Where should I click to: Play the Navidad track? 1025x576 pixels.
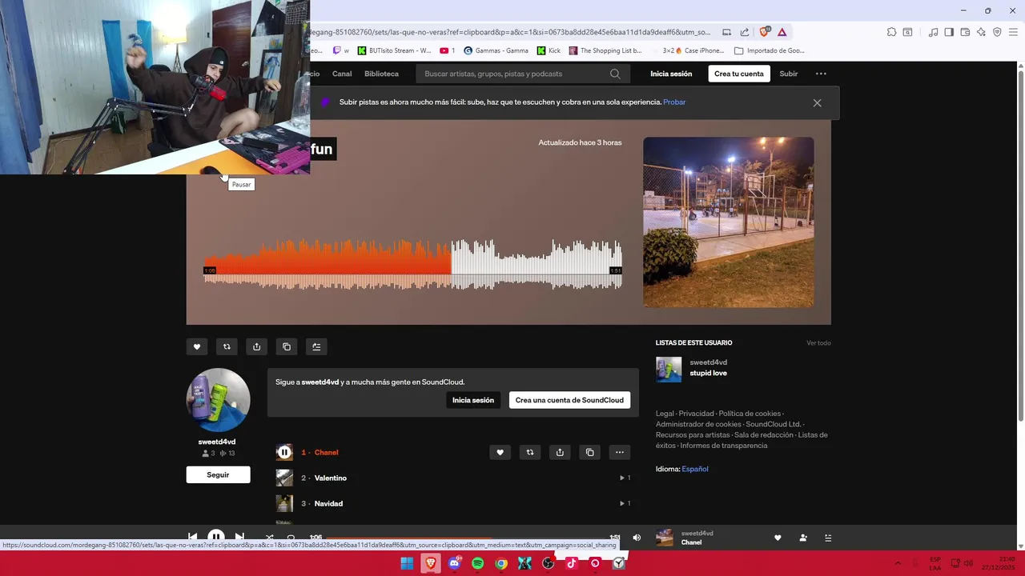point(284,503)
